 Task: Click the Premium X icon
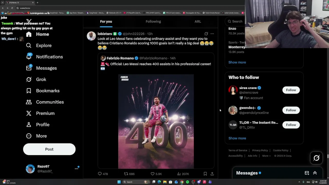click(29, 113)
